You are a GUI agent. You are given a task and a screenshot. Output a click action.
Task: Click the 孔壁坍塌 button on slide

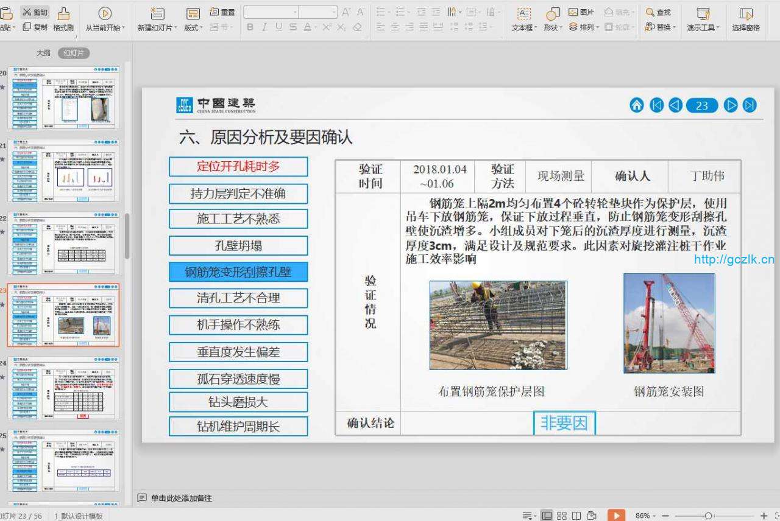238,246
